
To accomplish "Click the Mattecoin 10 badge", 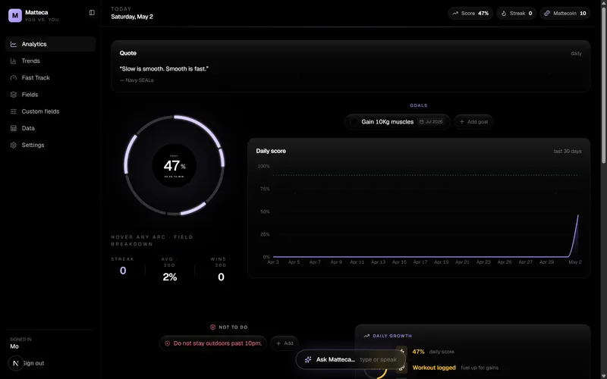I will tap(565, 13).
